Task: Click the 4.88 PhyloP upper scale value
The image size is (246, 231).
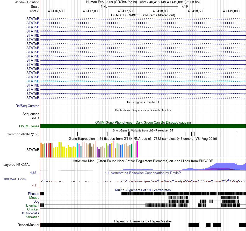Action: point(33,173)
